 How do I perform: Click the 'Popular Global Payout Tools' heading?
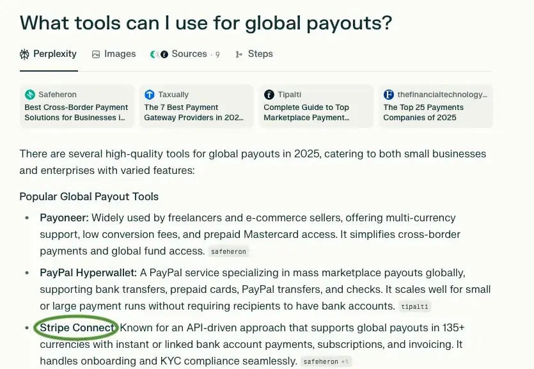[x=89, y=196]
